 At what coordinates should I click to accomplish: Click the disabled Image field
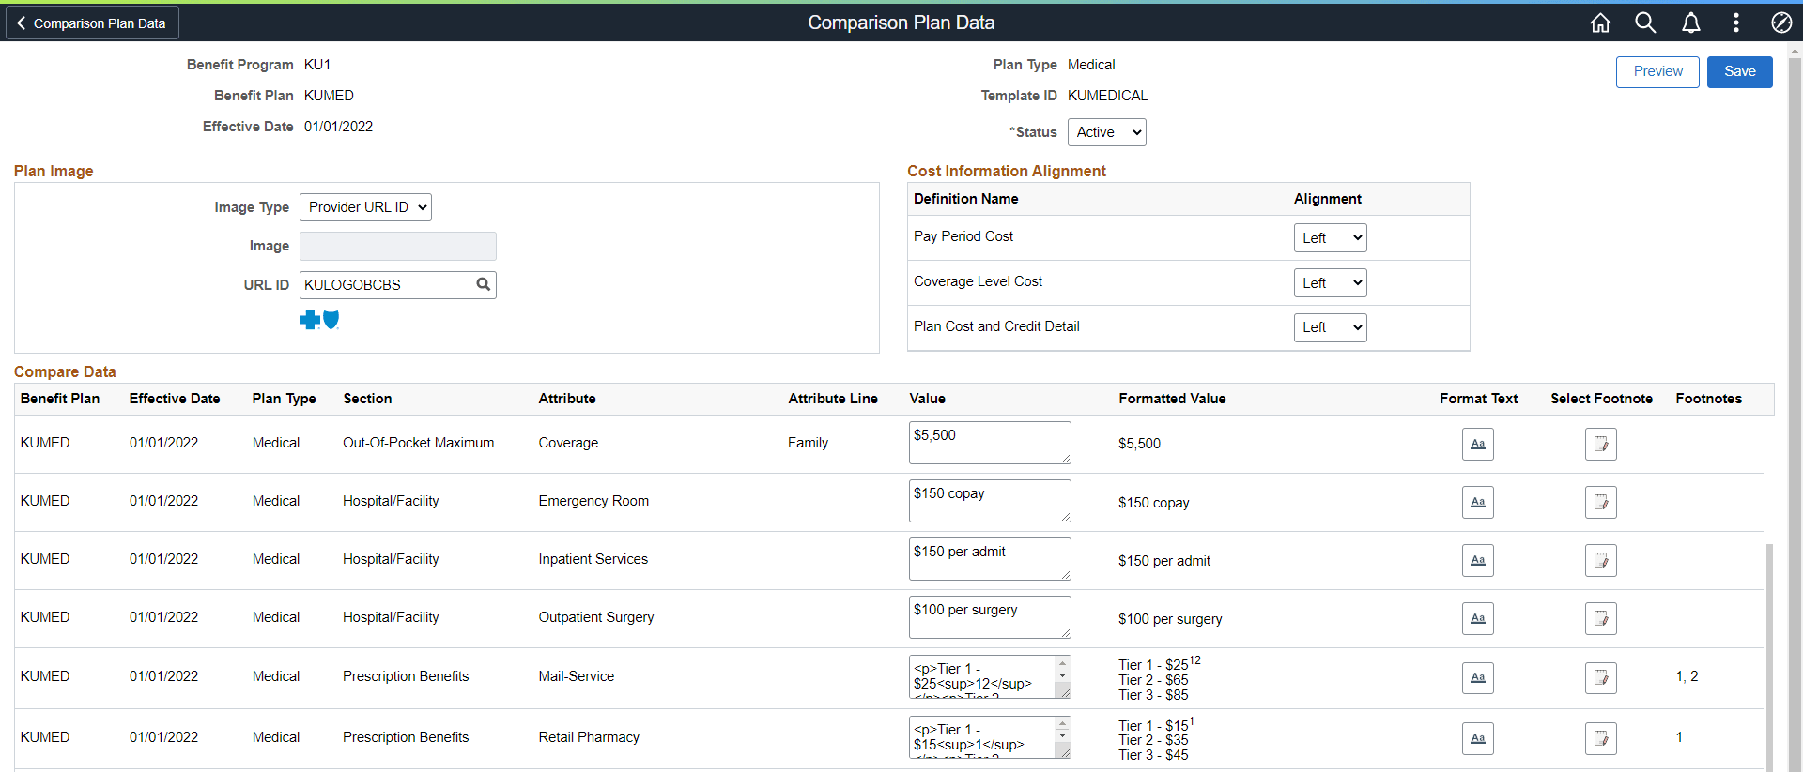click(397, 246)
